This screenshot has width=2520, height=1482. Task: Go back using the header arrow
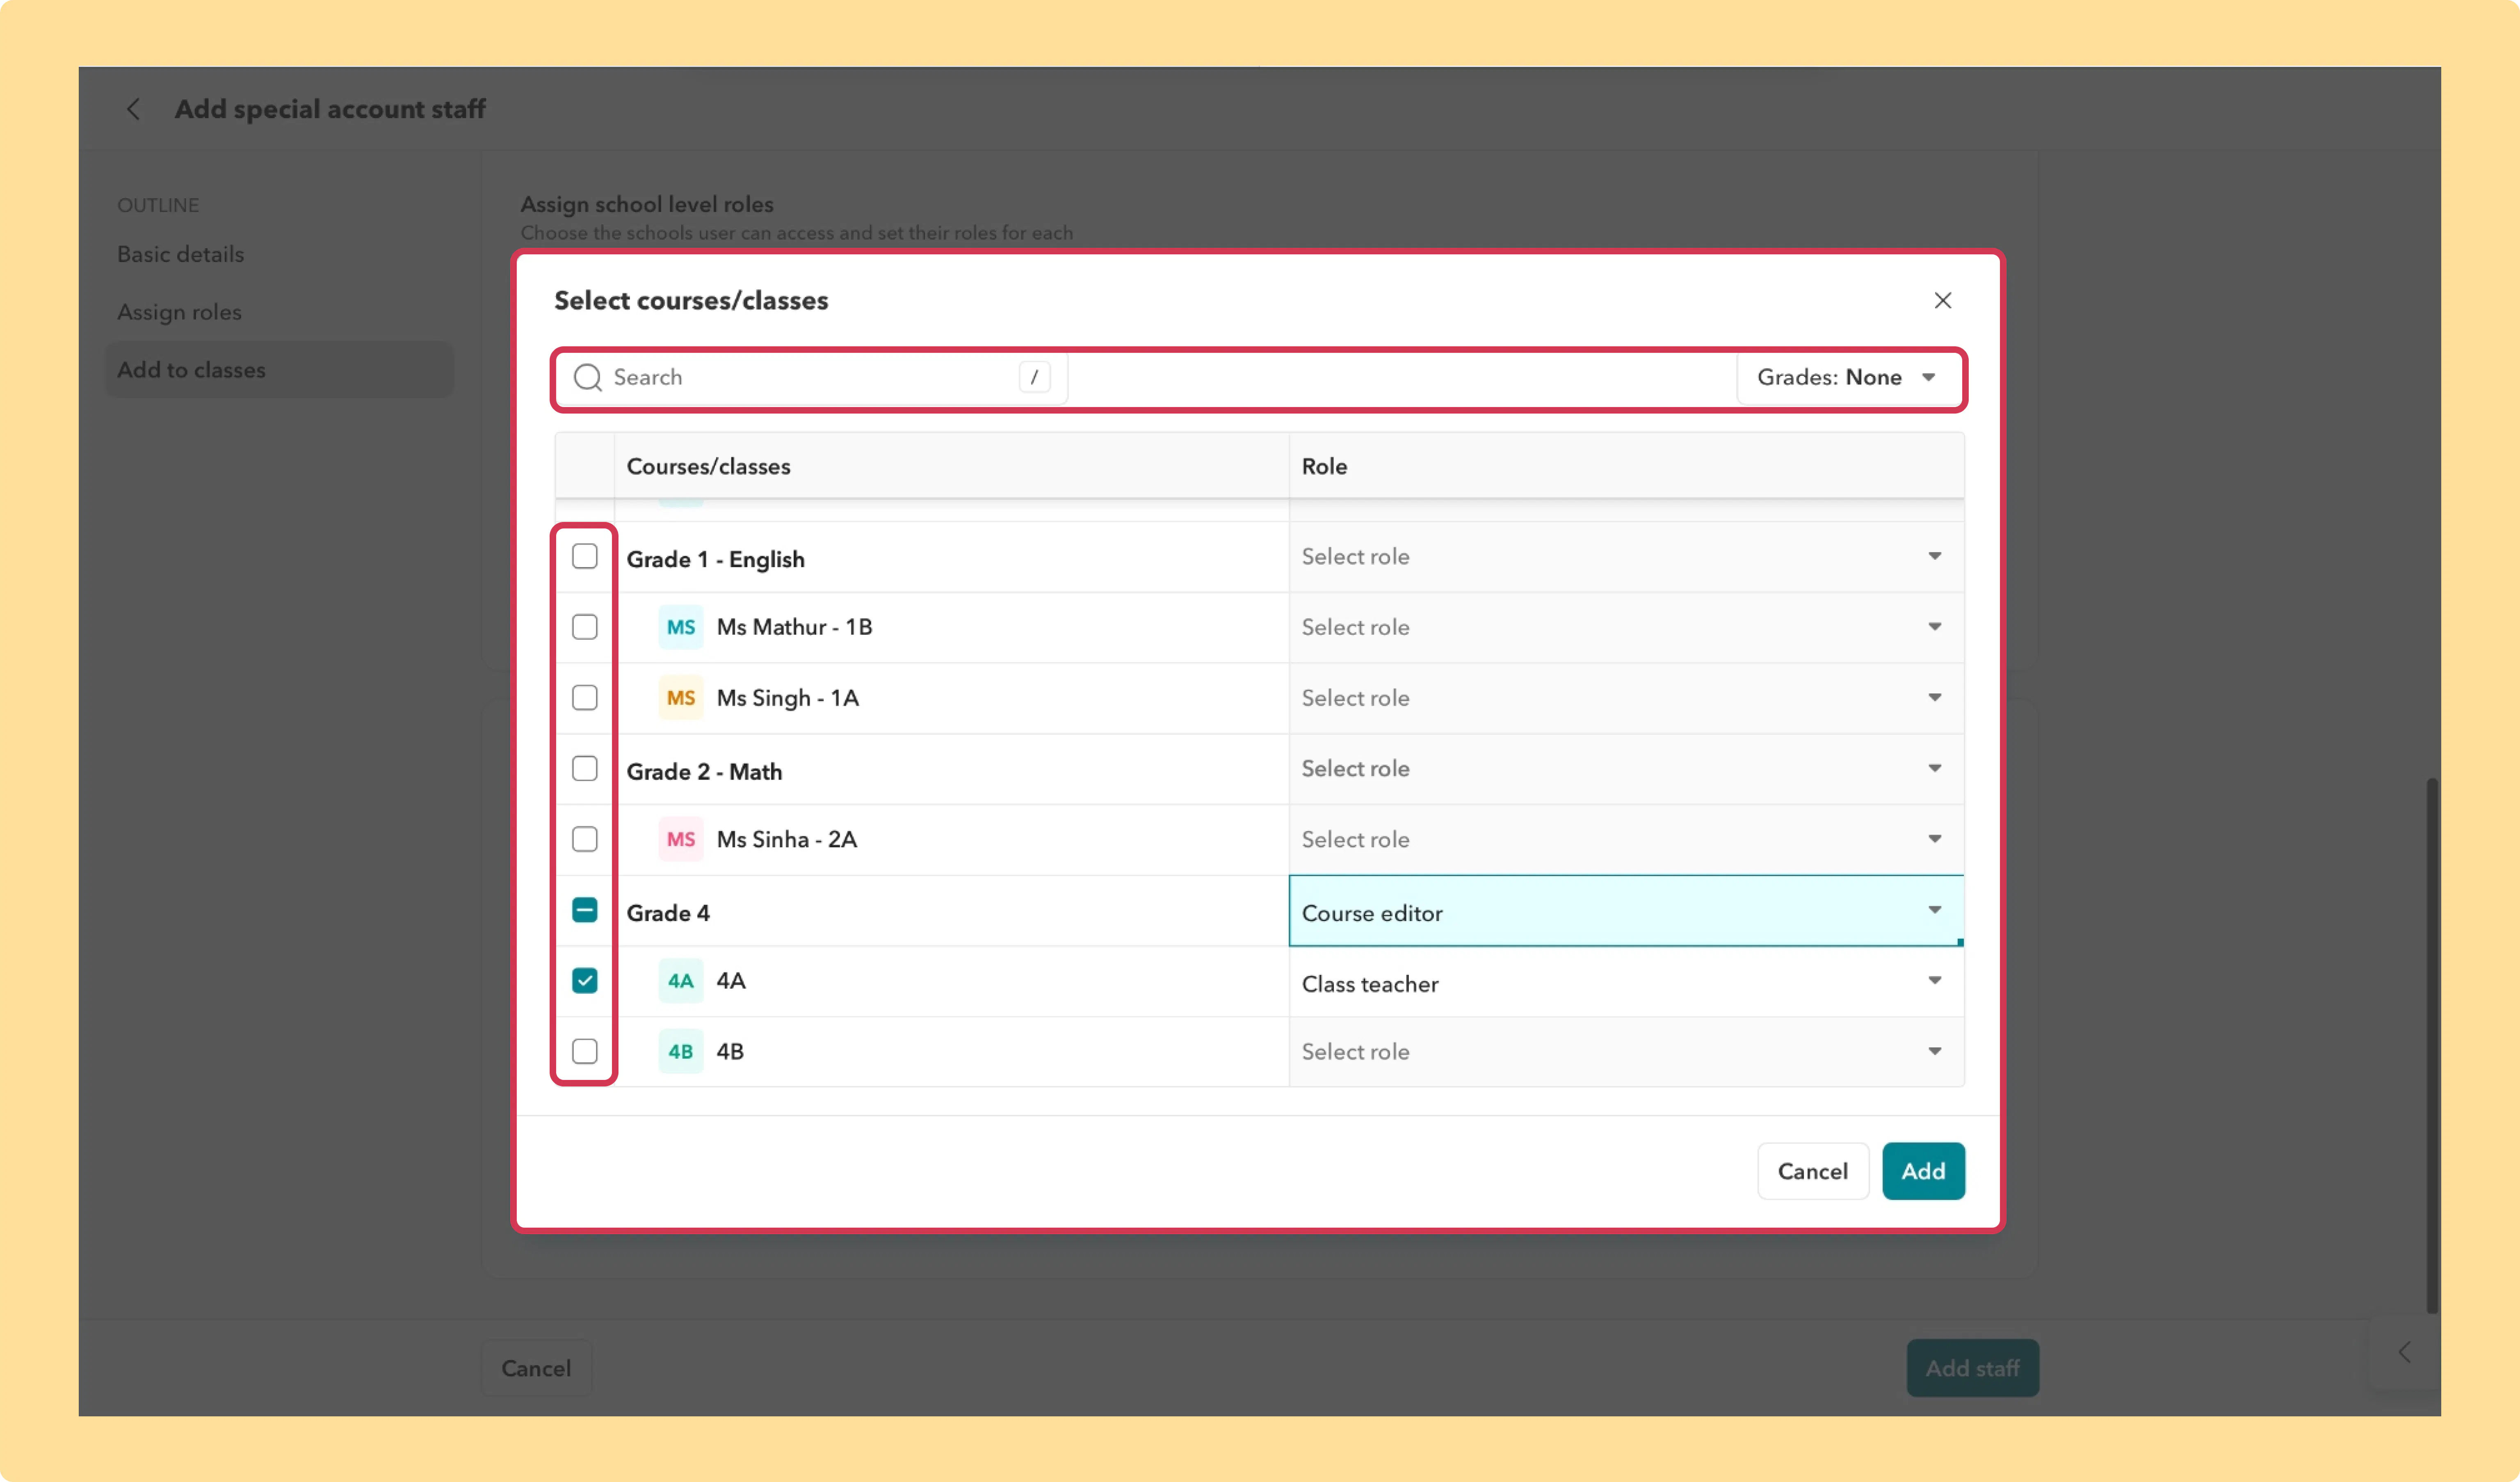point(133,109)
